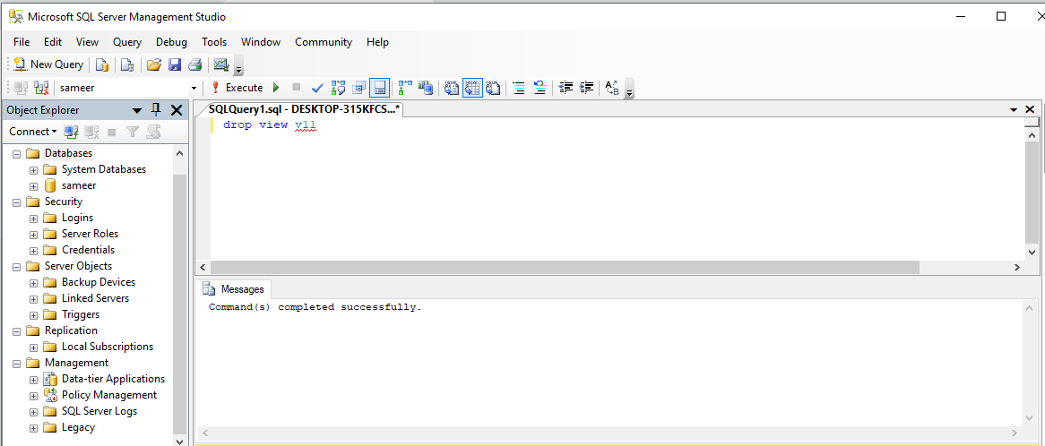Click the Change Connection icon
The width and height of the screenshot is (1045, 446).
(41, 87)
